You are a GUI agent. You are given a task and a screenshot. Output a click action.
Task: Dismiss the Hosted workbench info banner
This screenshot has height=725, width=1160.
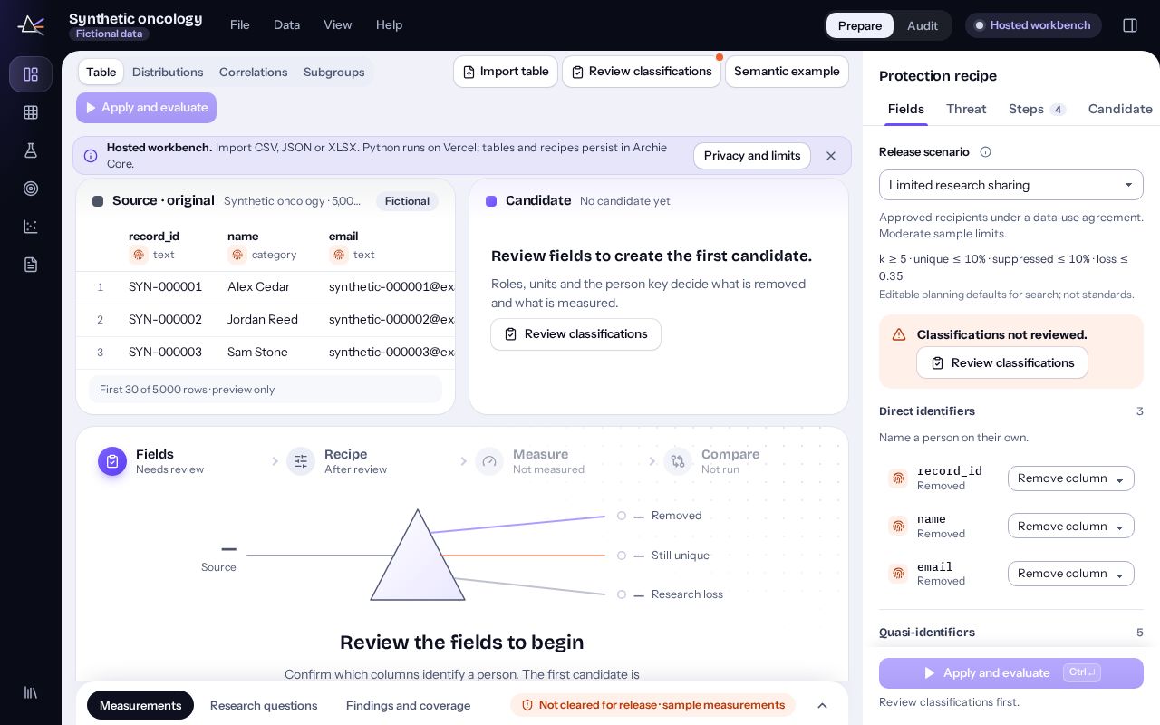831,156
